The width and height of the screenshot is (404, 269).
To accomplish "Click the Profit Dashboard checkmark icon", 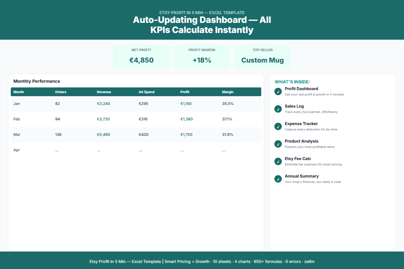I will [x=278, y=91].
